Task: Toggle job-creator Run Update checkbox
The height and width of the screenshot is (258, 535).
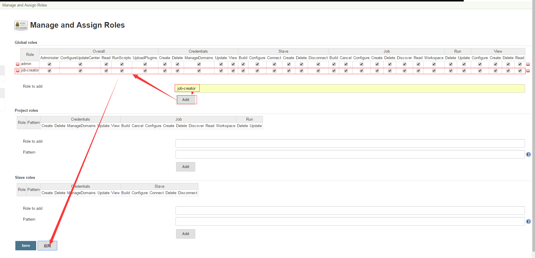Action: pyautogui.click(x=464, y=71)
